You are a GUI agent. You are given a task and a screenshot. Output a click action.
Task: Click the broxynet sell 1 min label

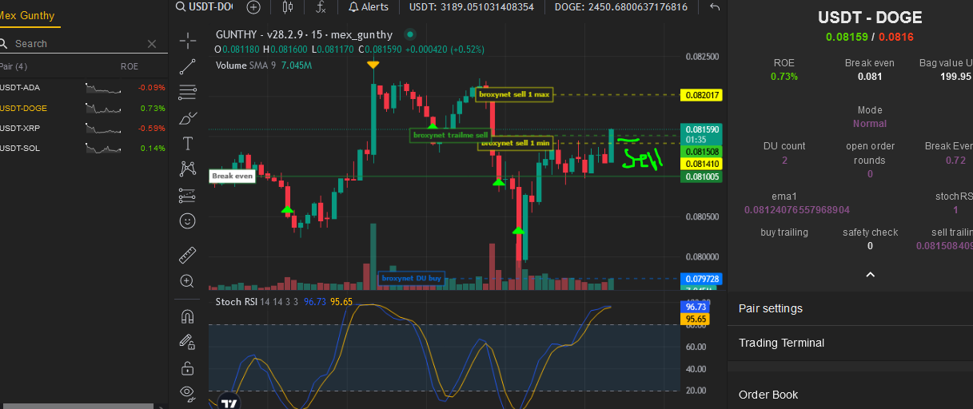pyautogui.click(x=515, y=143)
